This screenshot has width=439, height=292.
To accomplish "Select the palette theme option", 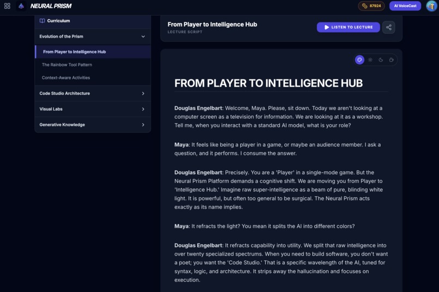I will (359, 59).
